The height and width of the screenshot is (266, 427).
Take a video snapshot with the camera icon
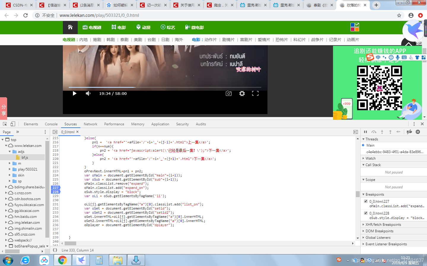tap(228, 93)
